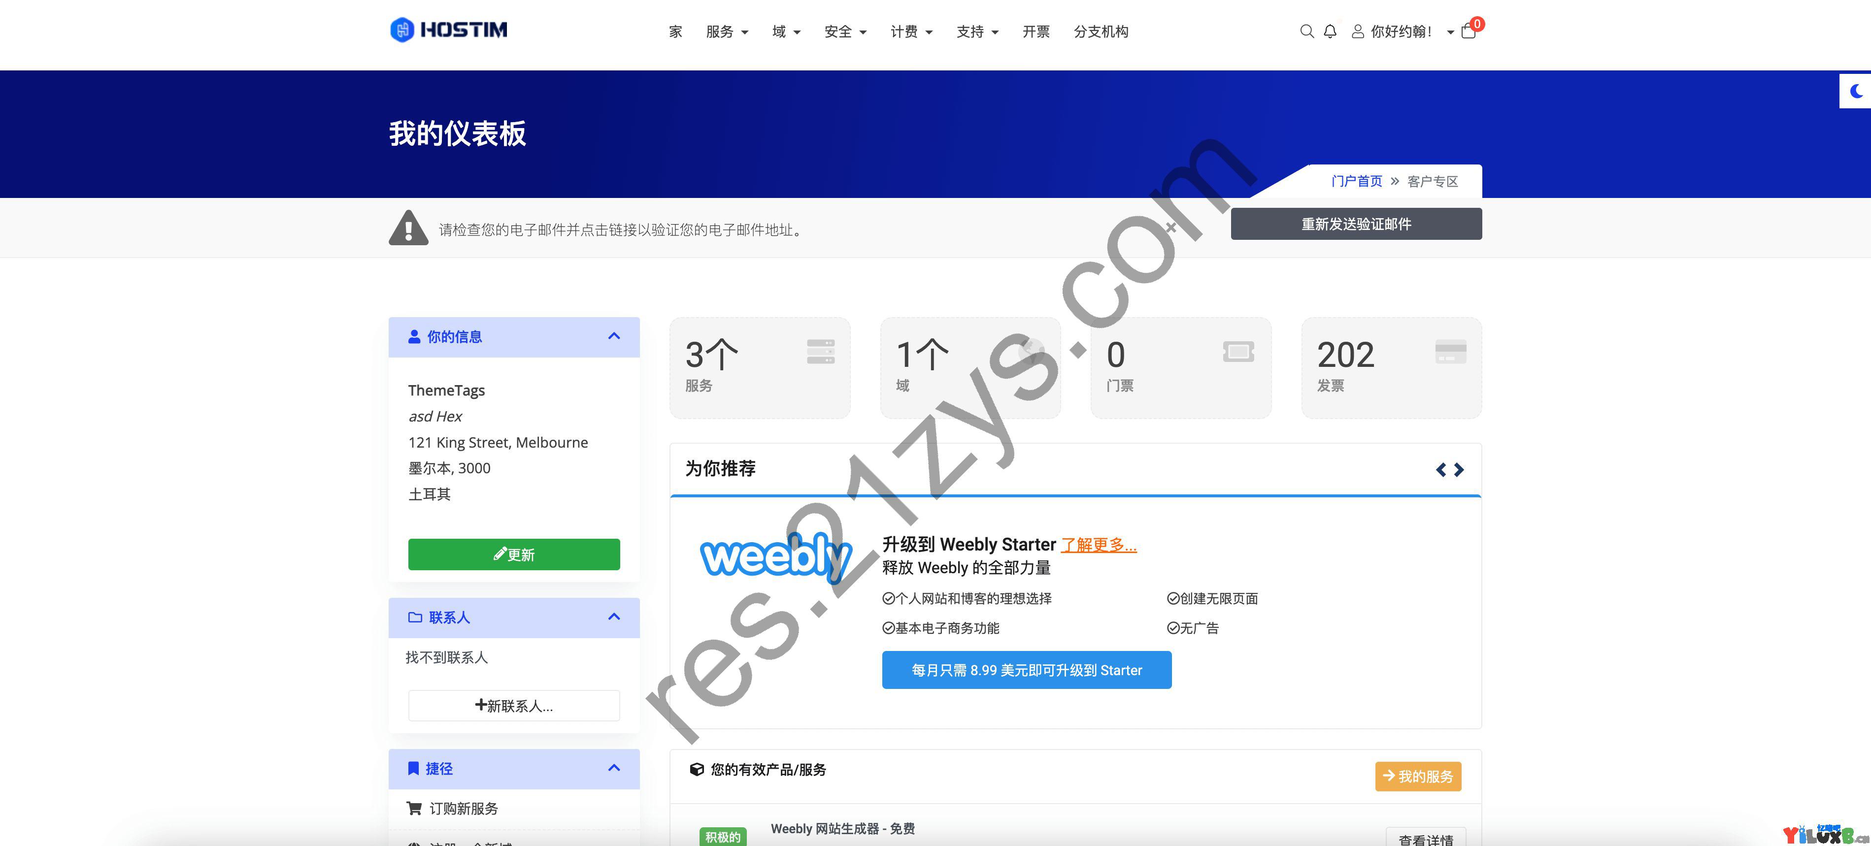Click the services server icon
1871x846 pixels.
[821, 352]
